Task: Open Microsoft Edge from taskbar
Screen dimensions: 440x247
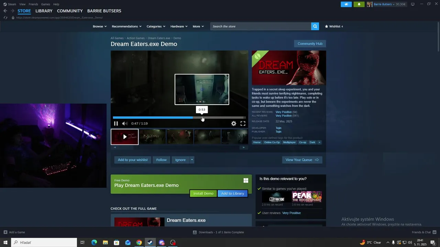Action: click(94, 243)
